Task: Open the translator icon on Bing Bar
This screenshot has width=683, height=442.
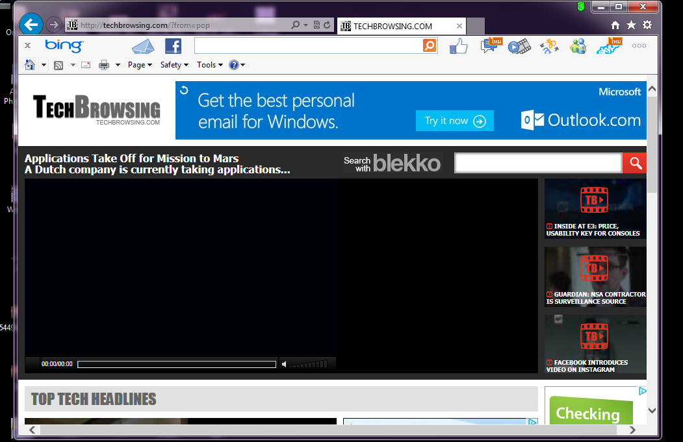Action: [549, 46]
